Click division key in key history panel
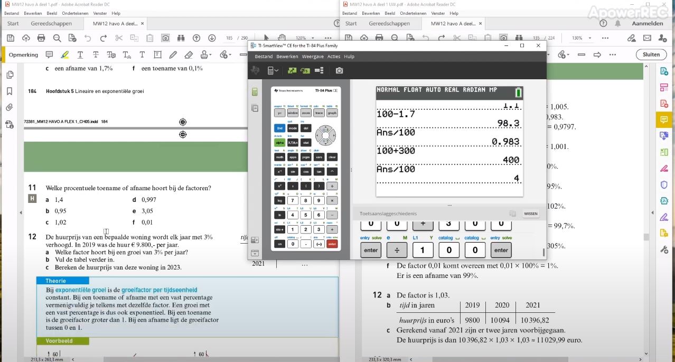The image size is (675, 362). click(397, 250)
